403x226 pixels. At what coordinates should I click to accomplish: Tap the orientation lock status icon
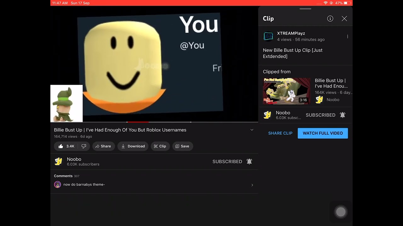(x=332, y=3)
